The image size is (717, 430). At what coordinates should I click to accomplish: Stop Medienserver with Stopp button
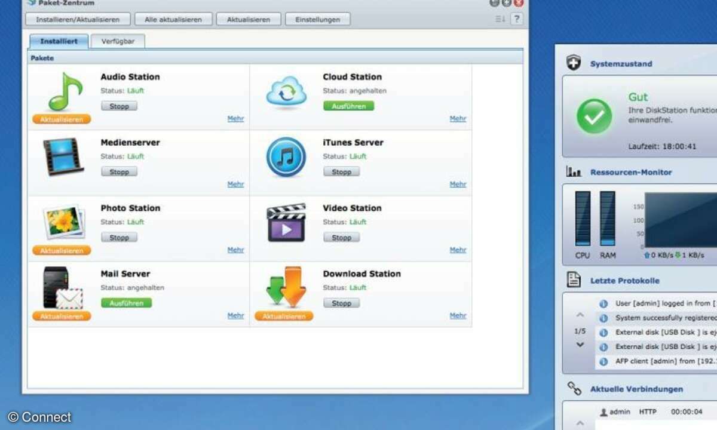[x=119, y=171]
